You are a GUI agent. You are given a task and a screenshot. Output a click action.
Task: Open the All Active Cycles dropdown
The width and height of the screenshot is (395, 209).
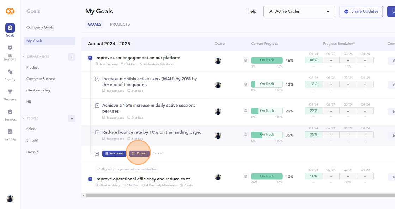(299, 11)
